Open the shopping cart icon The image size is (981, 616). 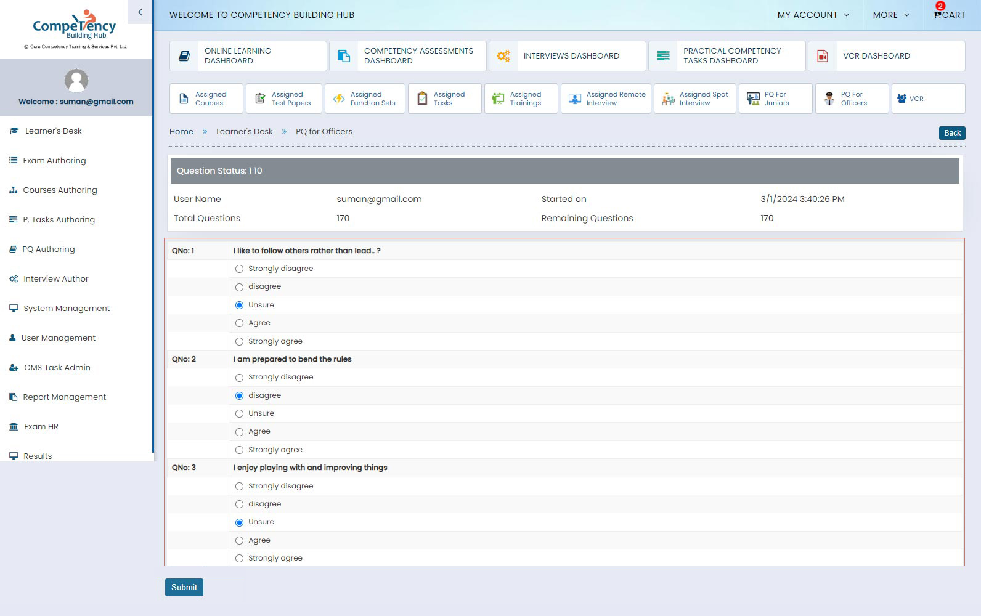937,15
